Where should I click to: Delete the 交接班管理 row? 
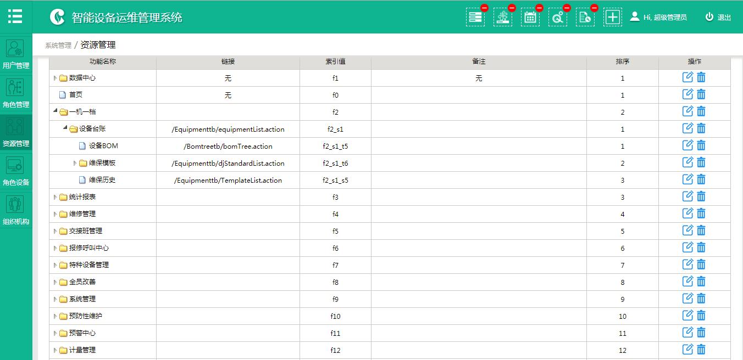click(701, 230)
